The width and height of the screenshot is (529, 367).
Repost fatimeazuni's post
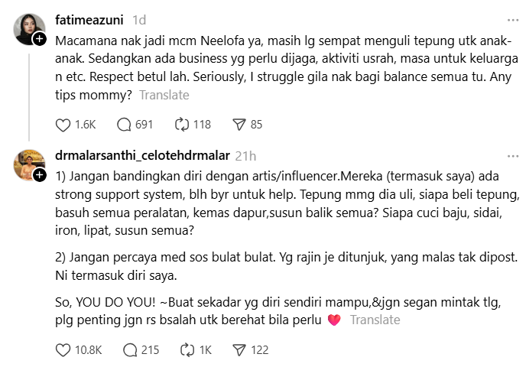182,124
